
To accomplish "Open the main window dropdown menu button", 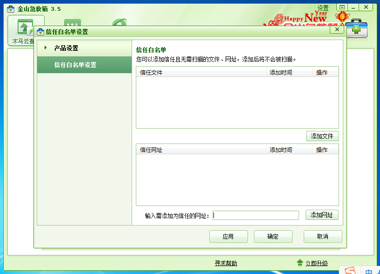I will pos(342,7).
